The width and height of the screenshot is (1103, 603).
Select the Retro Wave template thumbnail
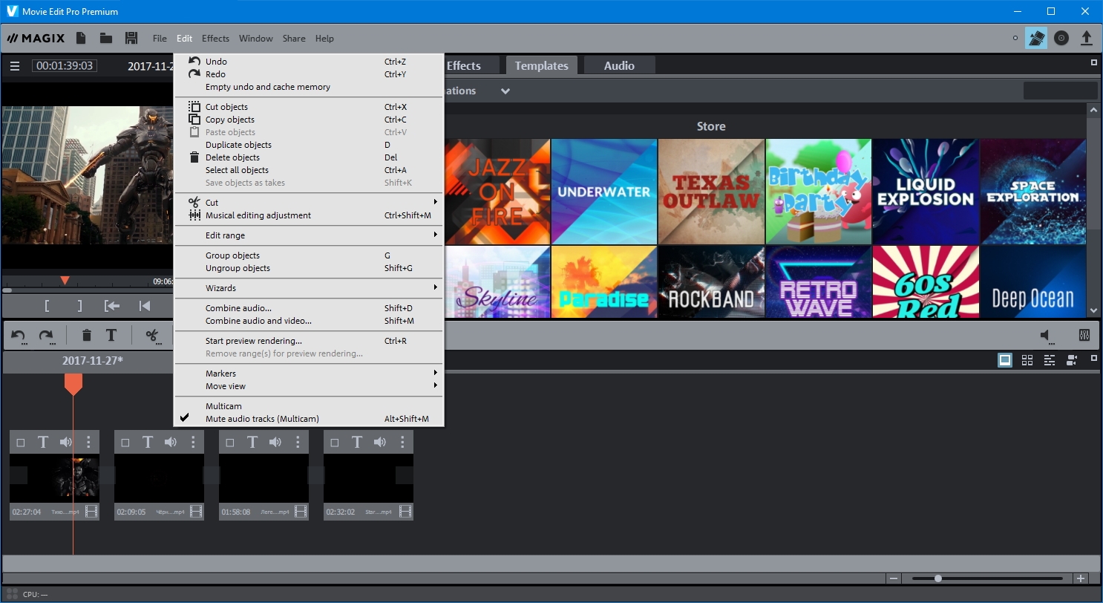point(819,282)
